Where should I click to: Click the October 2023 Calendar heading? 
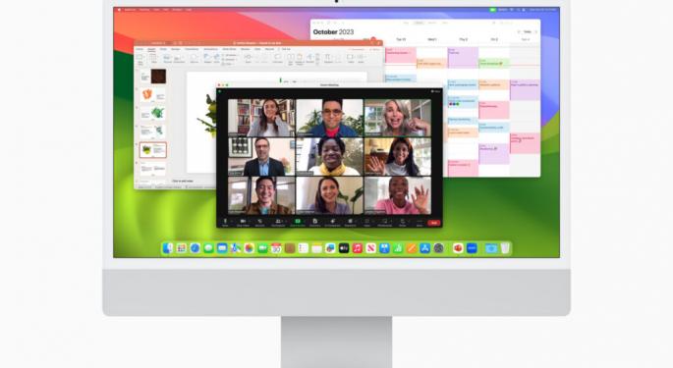pyautogui.click(x=333, y=32)
